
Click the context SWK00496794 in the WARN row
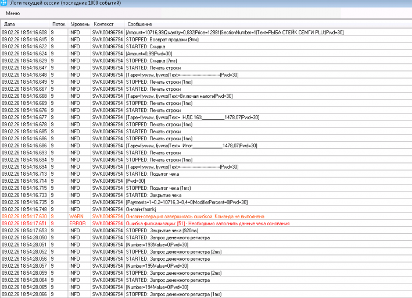tap(108, 217)
